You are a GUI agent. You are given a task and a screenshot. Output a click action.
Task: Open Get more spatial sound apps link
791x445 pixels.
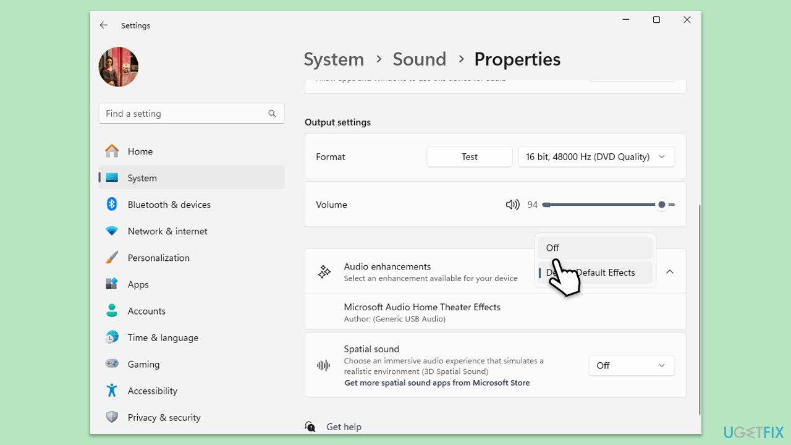[x=437, y=383]
